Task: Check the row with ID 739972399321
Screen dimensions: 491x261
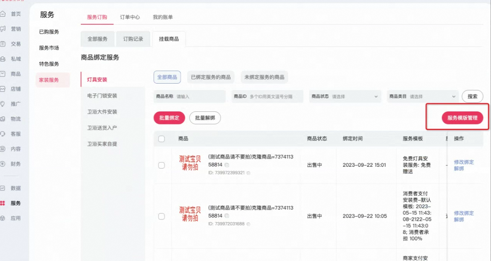Action: (161, 165)
